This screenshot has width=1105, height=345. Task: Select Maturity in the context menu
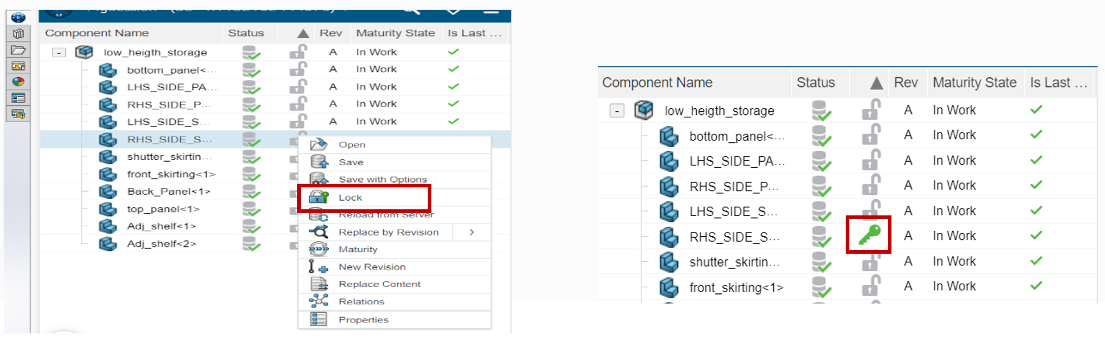coord(358,249)
